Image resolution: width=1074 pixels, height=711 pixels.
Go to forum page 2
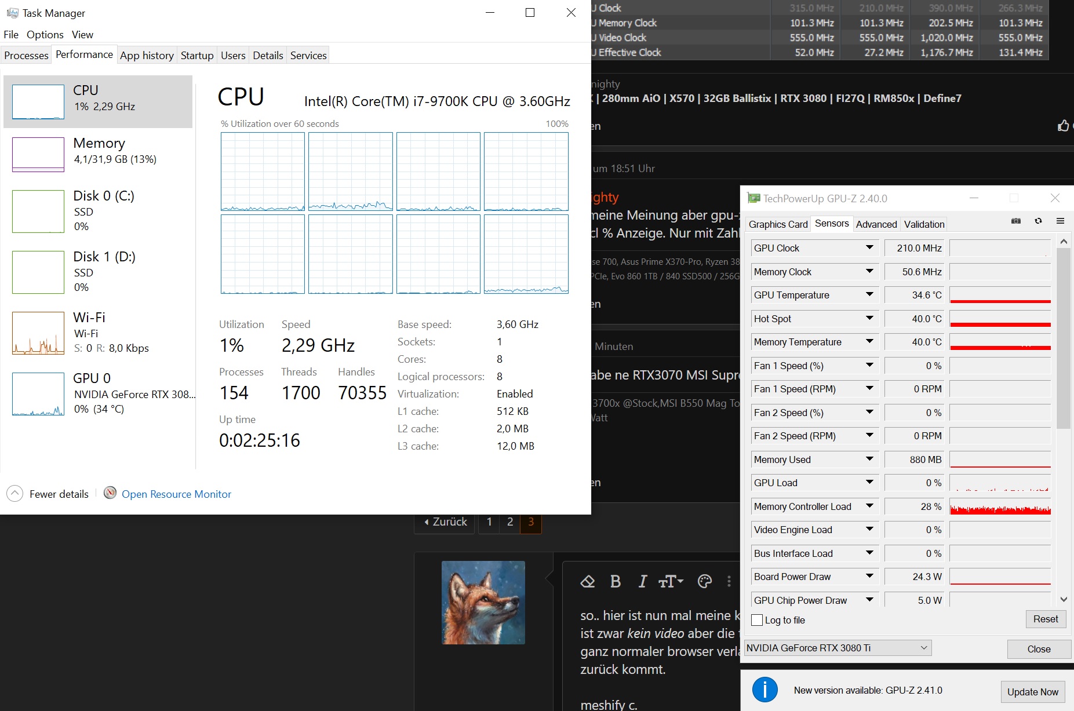tap(510, 522)
